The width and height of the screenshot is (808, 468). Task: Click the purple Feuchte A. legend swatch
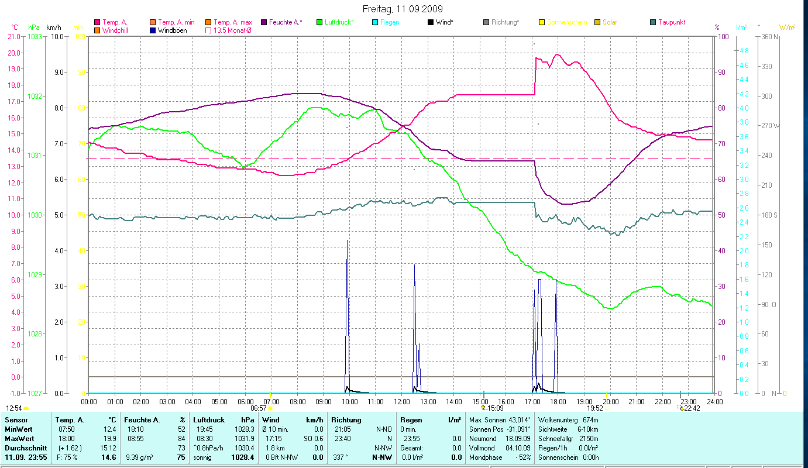(x=264, y=22)
